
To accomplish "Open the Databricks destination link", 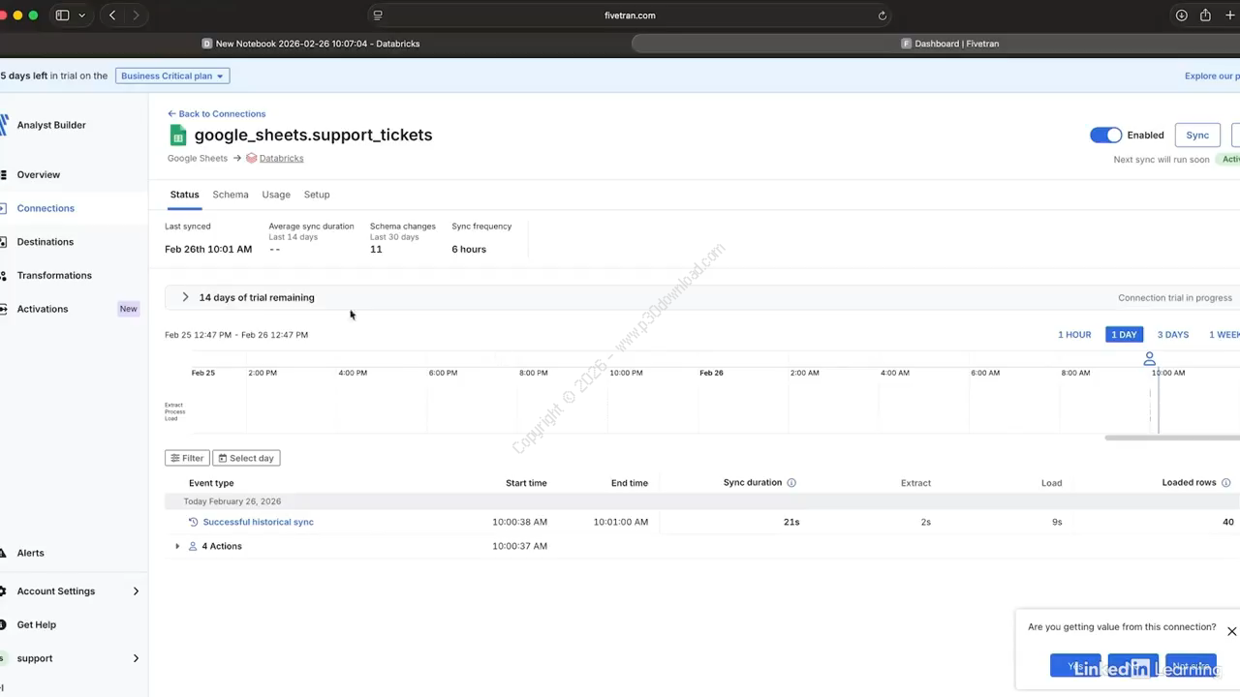I will (281, 158).
